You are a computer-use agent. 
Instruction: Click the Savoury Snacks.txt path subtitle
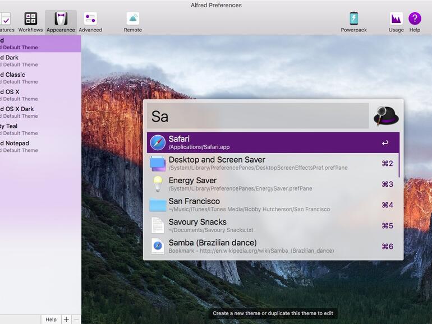pos(211,230)
